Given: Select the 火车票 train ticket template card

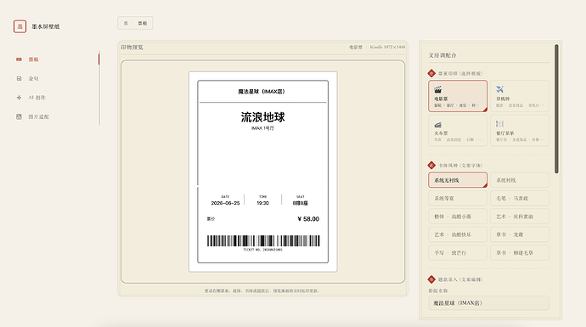Looking at the screenshot, I should (458, 131).
